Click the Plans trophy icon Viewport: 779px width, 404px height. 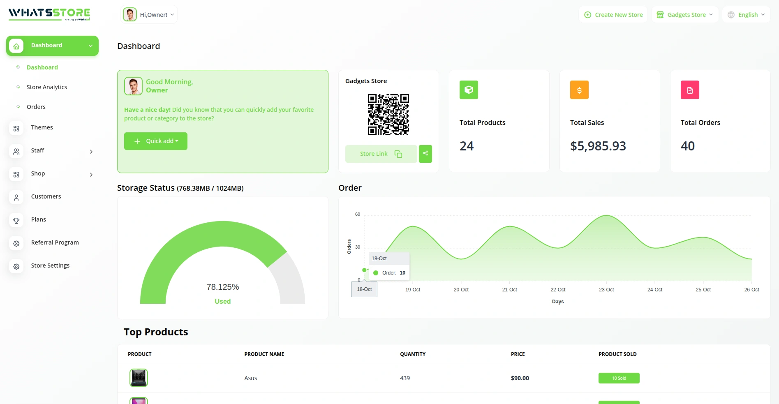[x=16, y=220]
